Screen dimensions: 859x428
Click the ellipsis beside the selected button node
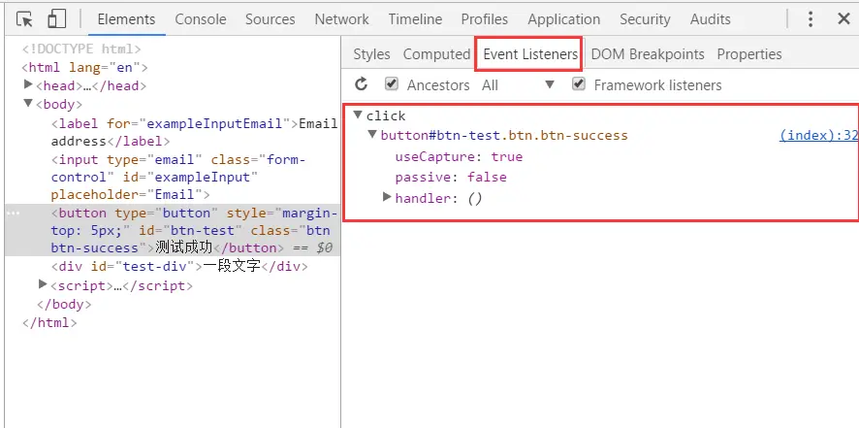14,213
